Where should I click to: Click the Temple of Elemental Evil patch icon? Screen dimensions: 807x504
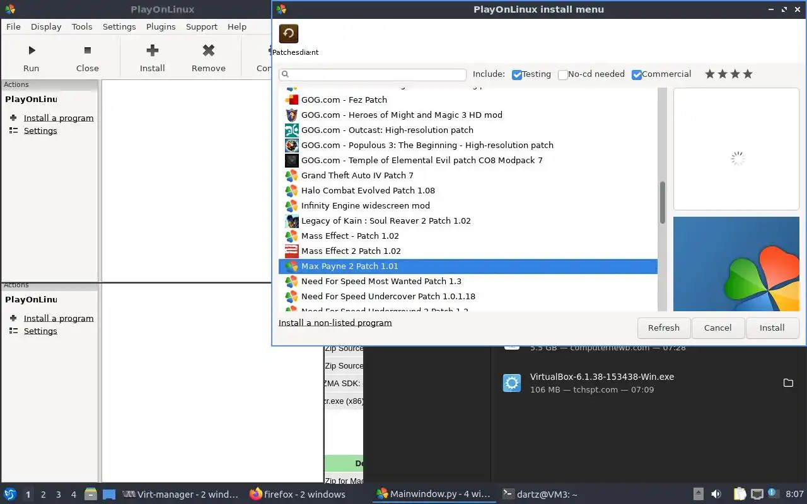click(291, 160)
